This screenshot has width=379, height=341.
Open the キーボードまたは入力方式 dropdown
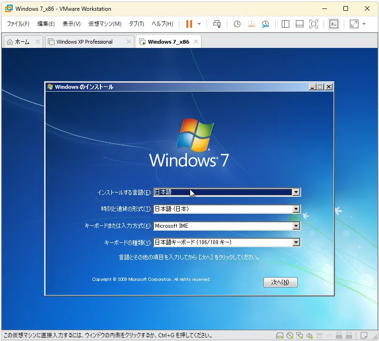point(296,226)
